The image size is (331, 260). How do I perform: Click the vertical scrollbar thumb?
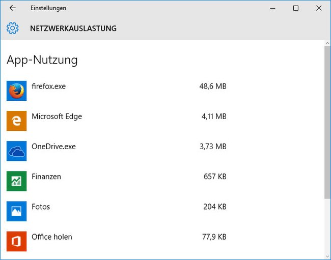pos(327,122)
